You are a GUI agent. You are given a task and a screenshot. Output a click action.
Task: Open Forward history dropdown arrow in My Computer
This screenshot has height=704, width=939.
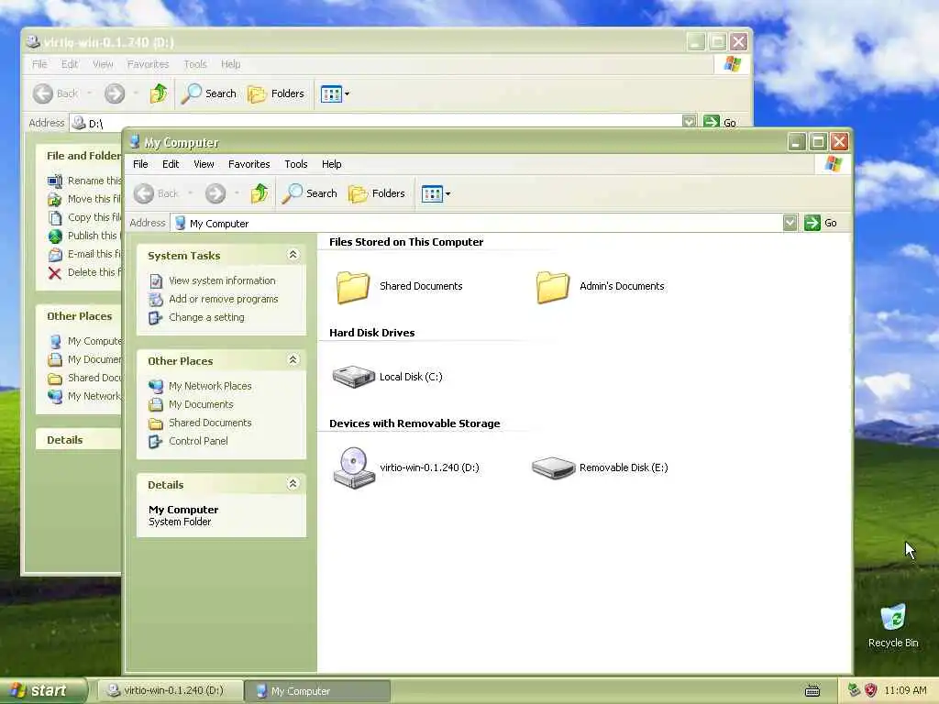pyautogui.click(x=238, y=193)
